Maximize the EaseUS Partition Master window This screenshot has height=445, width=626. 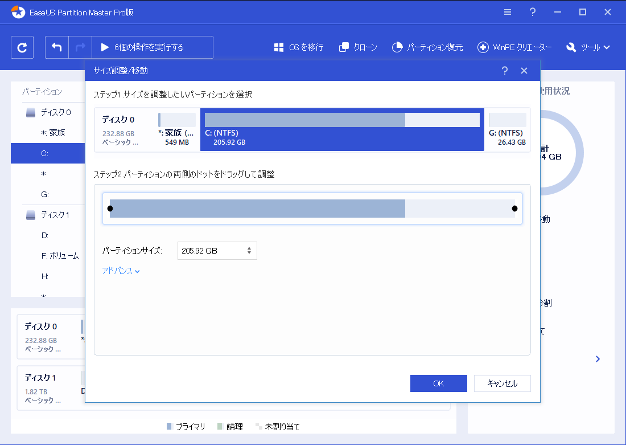(583, 12)
